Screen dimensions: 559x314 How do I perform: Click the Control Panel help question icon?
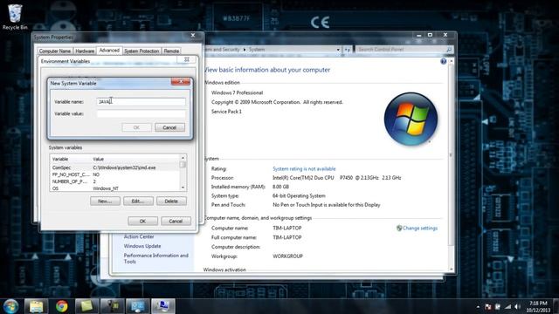coord(443,61)
